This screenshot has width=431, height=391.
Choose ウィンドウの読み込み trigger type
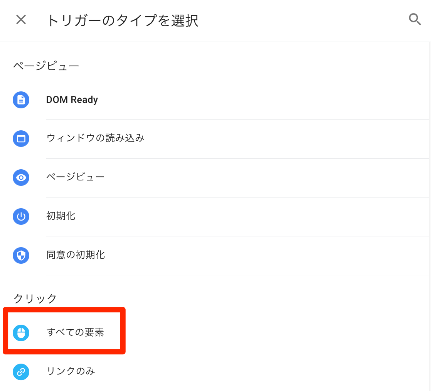coord(95,138)
